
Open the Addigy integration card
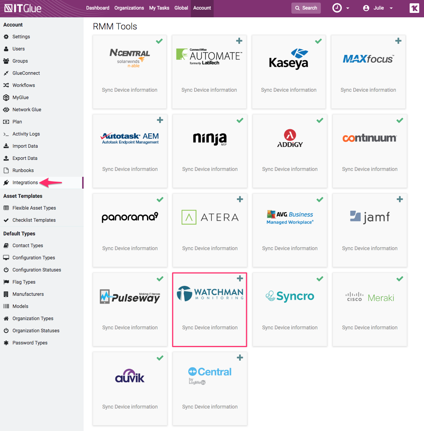(x=290, y=151)
